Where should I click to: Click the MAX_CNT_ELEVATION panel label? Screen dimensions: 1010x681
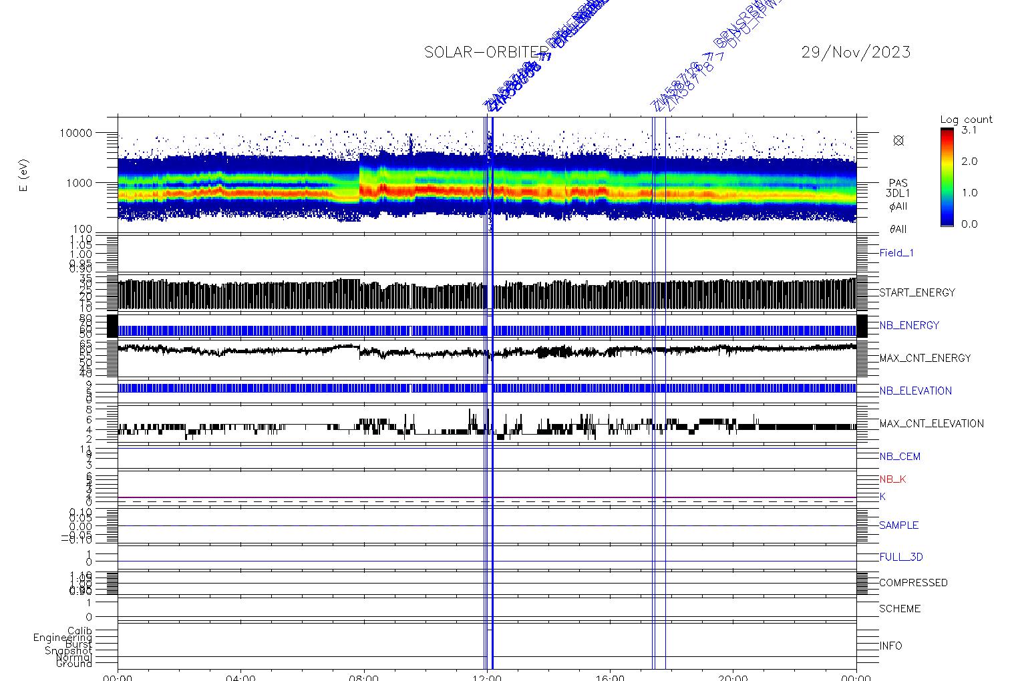931,423
